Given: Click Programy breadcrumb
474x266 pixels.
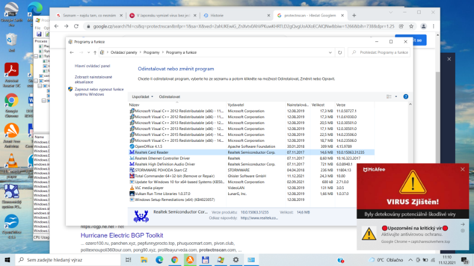Looking at the screenshot, I should (152, 53).
